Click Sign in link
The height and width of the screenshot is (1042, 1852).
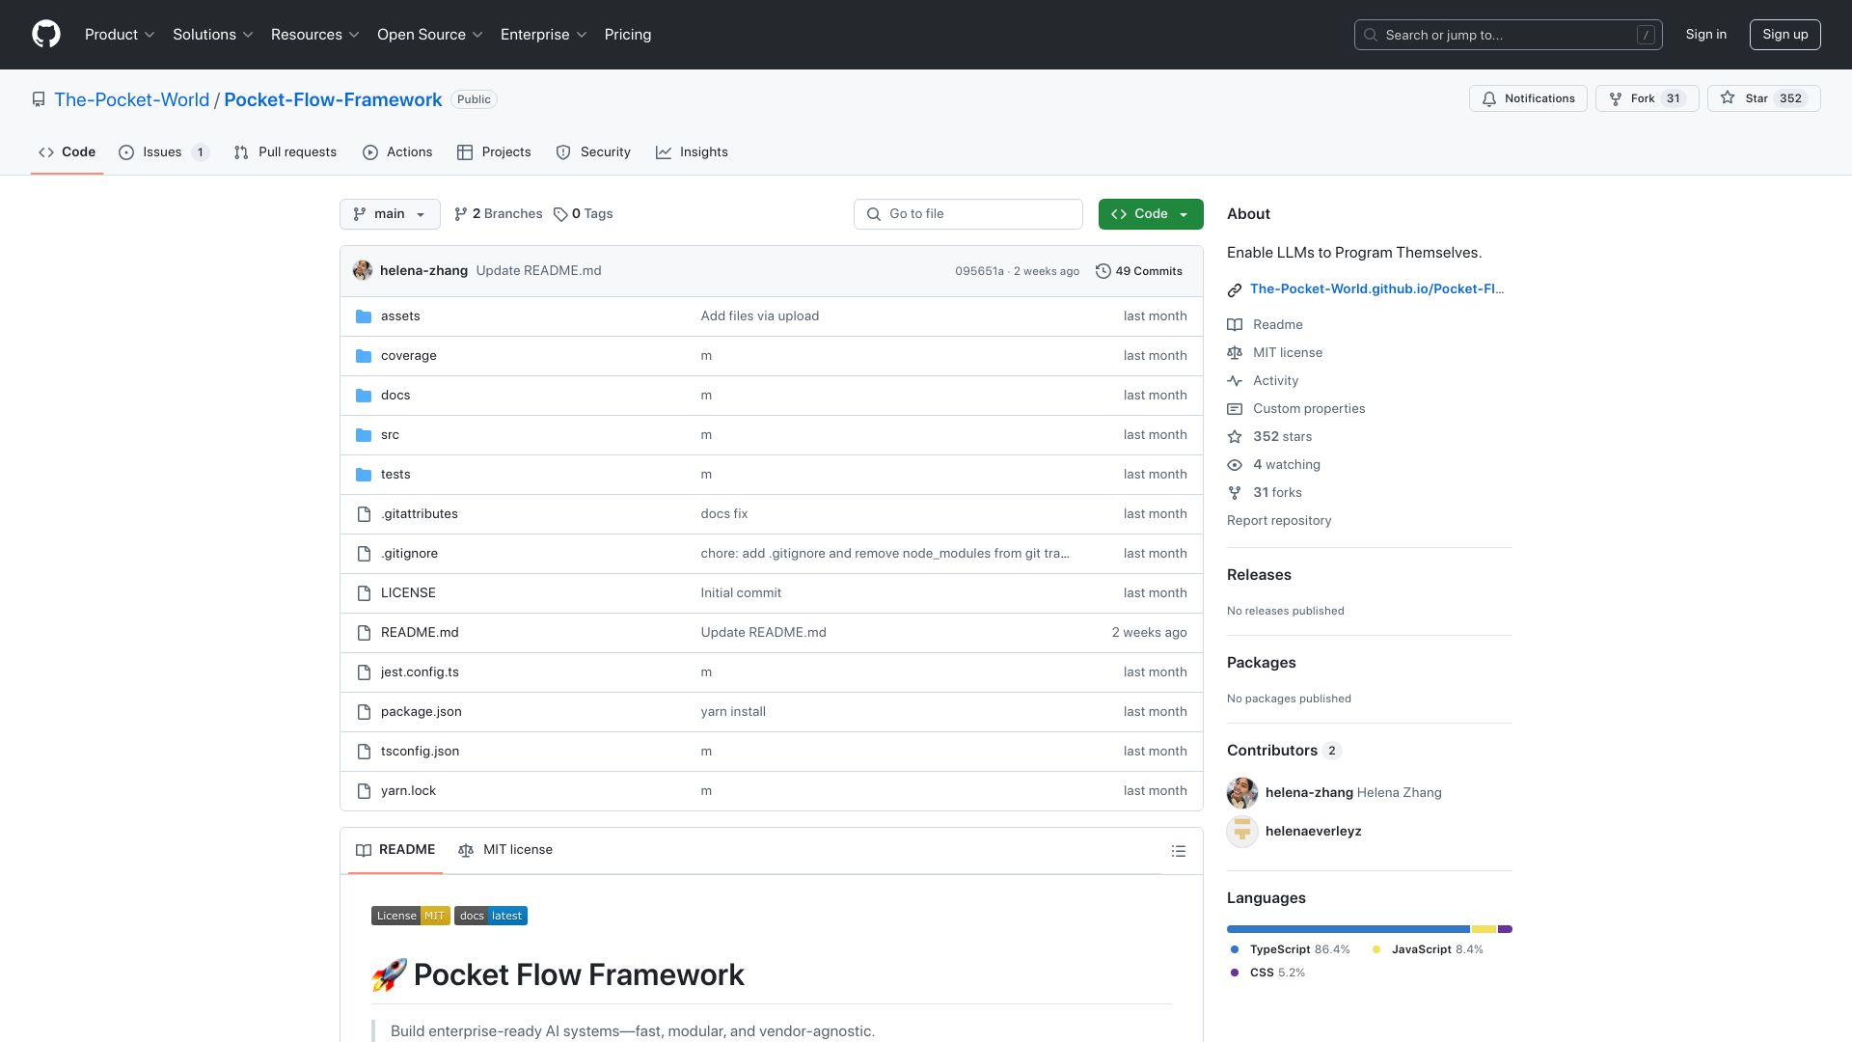[x=1706, y=35]
